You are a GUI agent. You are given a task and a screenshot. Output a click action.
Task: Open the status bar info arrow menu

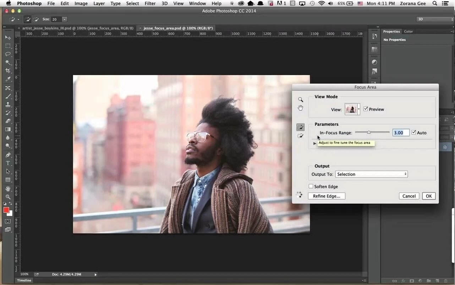pos(95,274)
